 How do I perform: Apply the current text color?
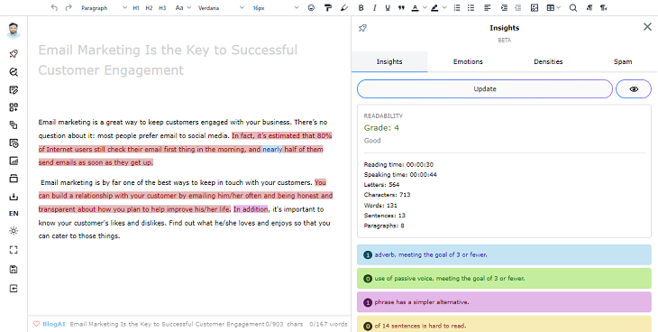click(415, 7)
